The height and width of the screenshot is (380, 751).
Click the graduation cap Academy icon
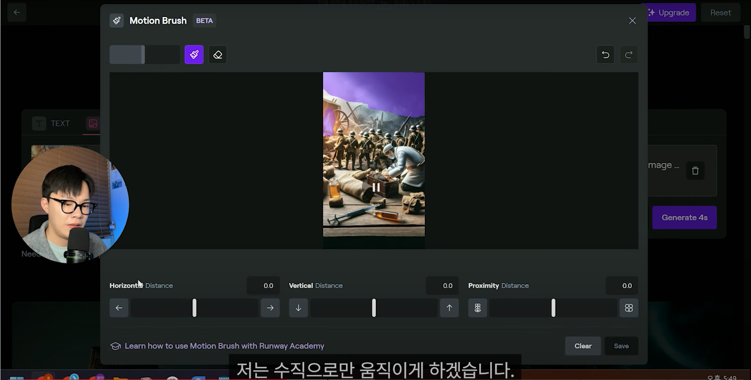pyautogui.click(x=115, y=346)
